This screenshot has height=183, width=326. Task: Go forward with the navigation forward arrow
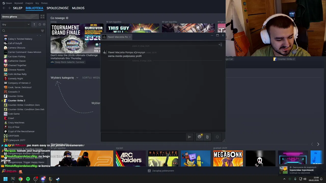(9, 8)
